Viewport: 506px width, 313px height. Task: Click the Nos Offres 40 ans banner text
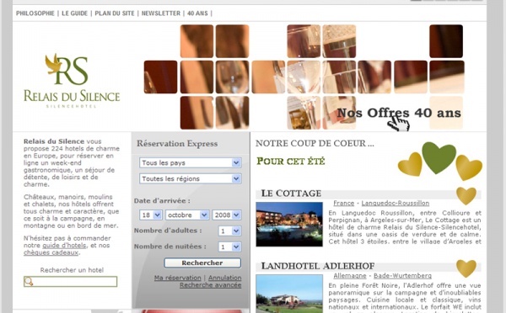point(399,113)
